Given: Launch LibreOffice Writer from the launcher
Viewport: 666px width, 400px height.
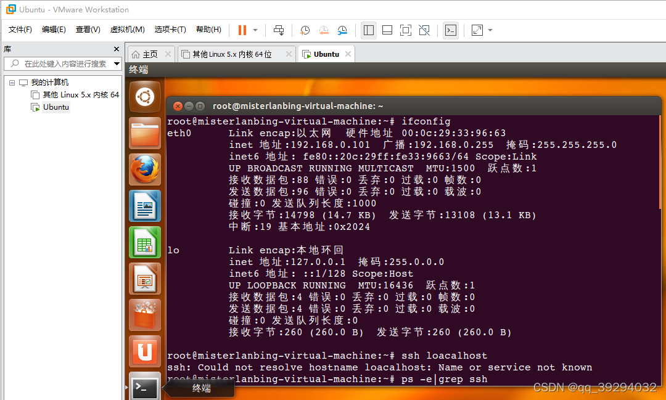Looking at the screenshot, I should (145, 206).
